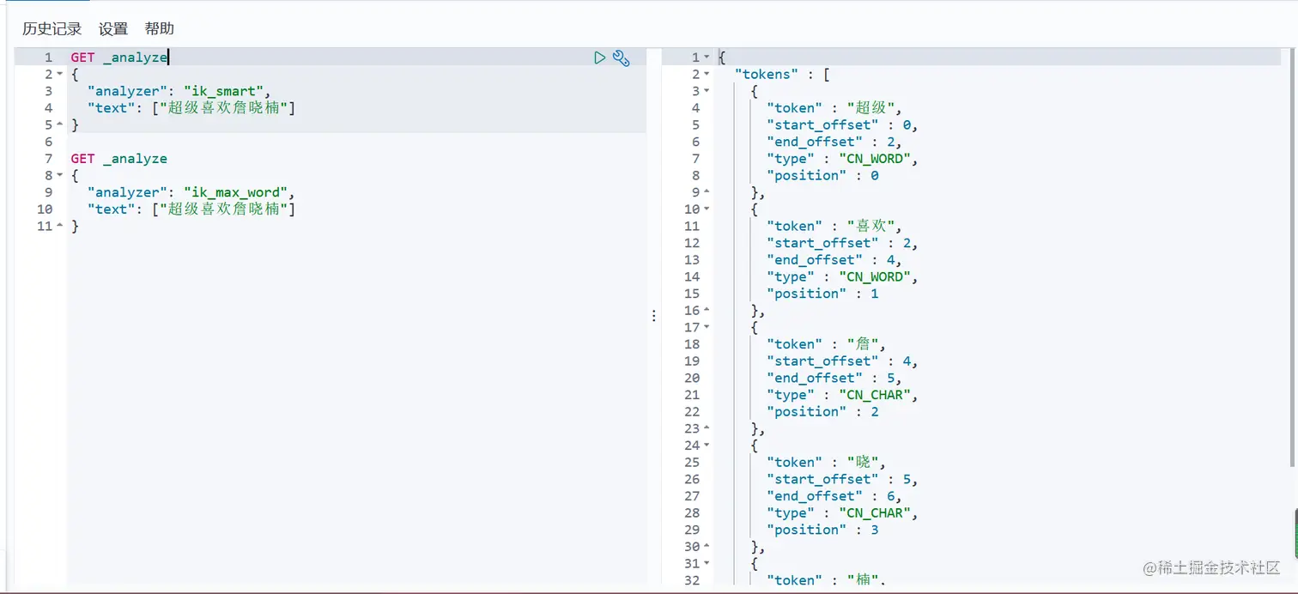Click "CN_WORD" type on response line 14
1298x594 pixels.
(x=874, y=277)
